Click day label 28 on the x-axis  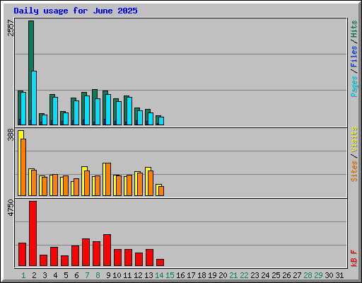point(308,275)
